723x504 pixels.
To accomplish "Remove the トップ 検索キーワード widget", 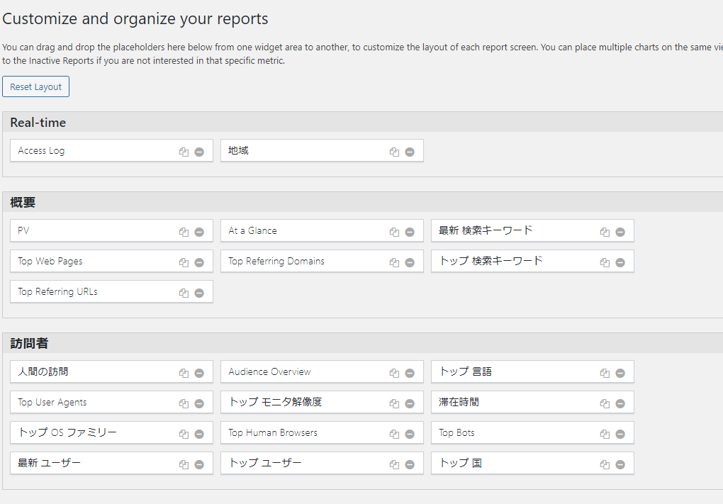I will pyautogui.click(x=620, y=262).
